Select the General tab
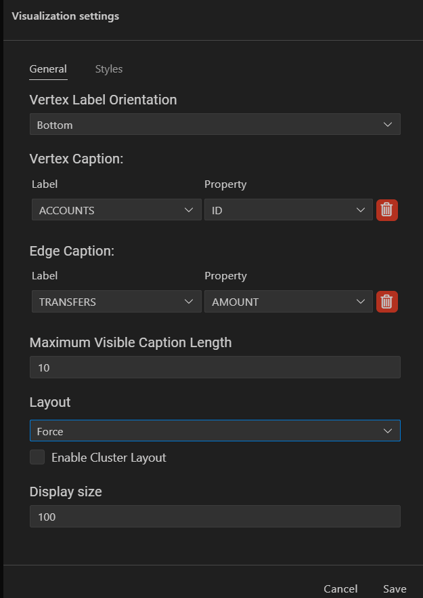 click(48, 69)
